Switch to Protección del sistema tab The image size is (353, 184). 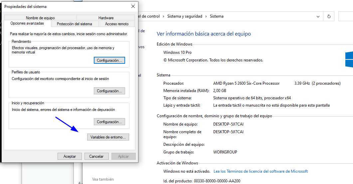(75, 24)
